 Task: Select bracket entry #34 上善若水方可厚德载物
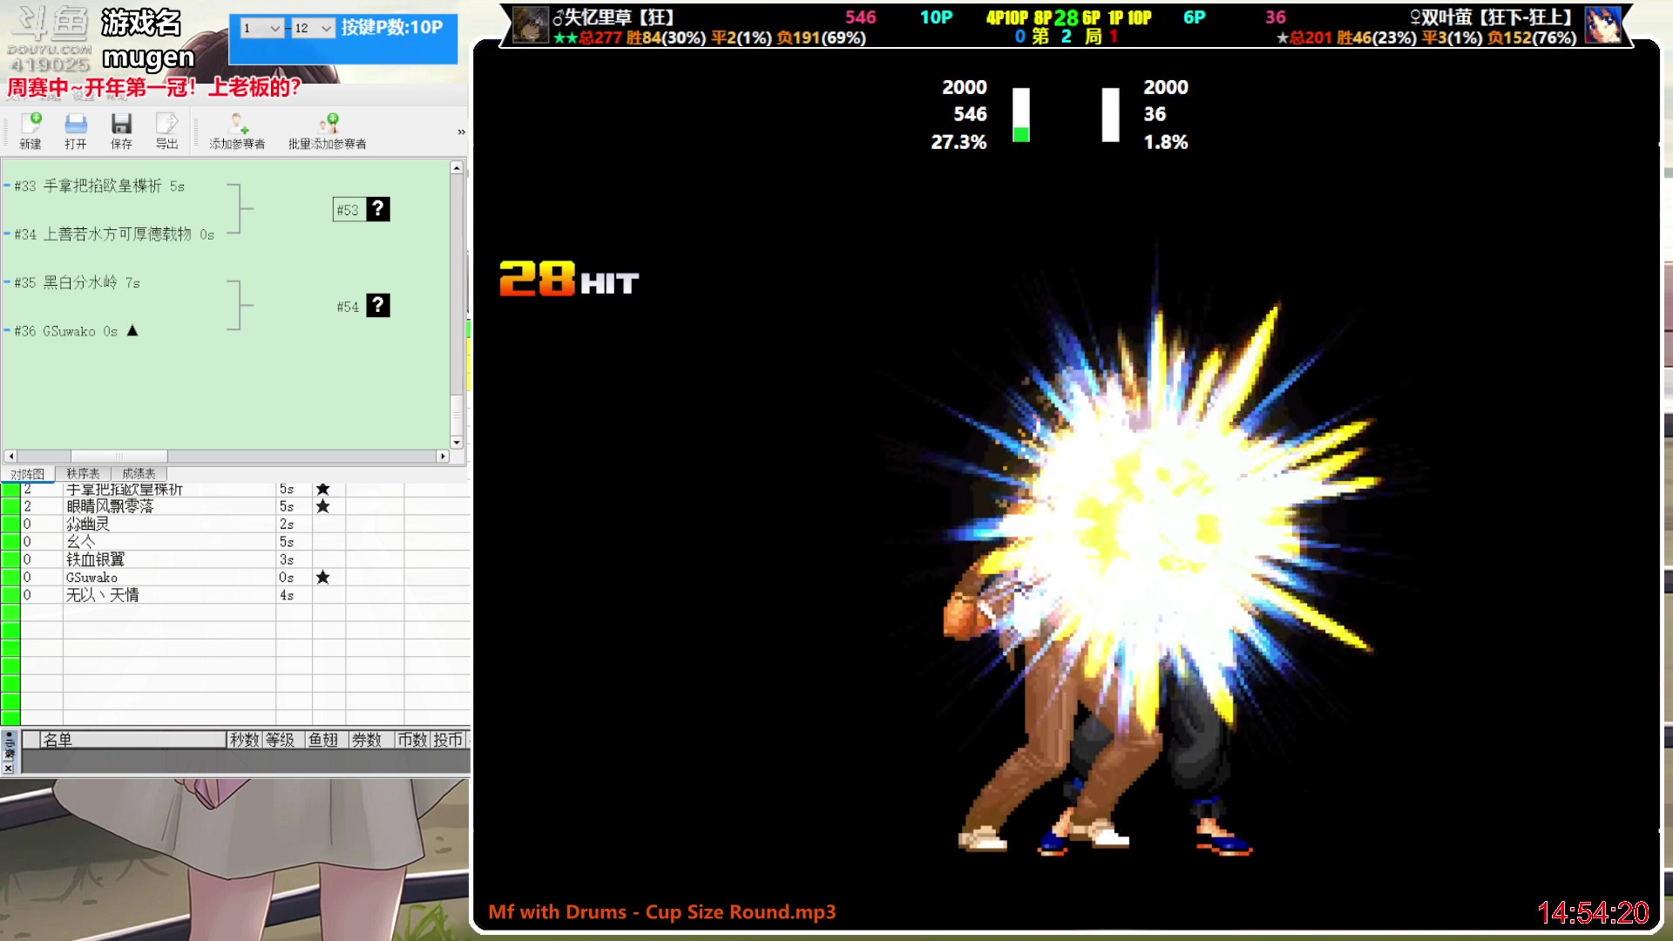pos(114,234)
